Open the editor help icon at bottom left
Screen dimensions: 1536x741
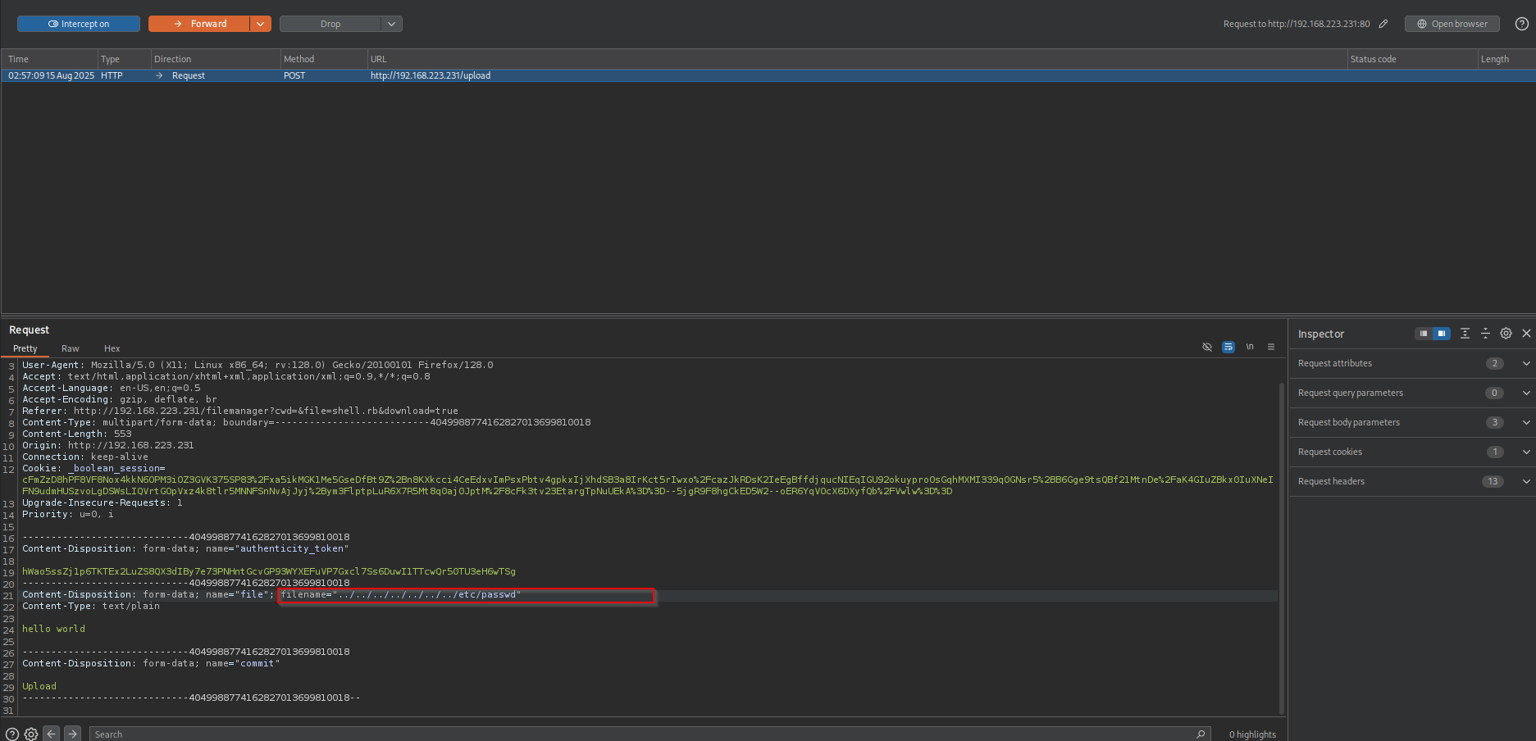pos(12,734)
